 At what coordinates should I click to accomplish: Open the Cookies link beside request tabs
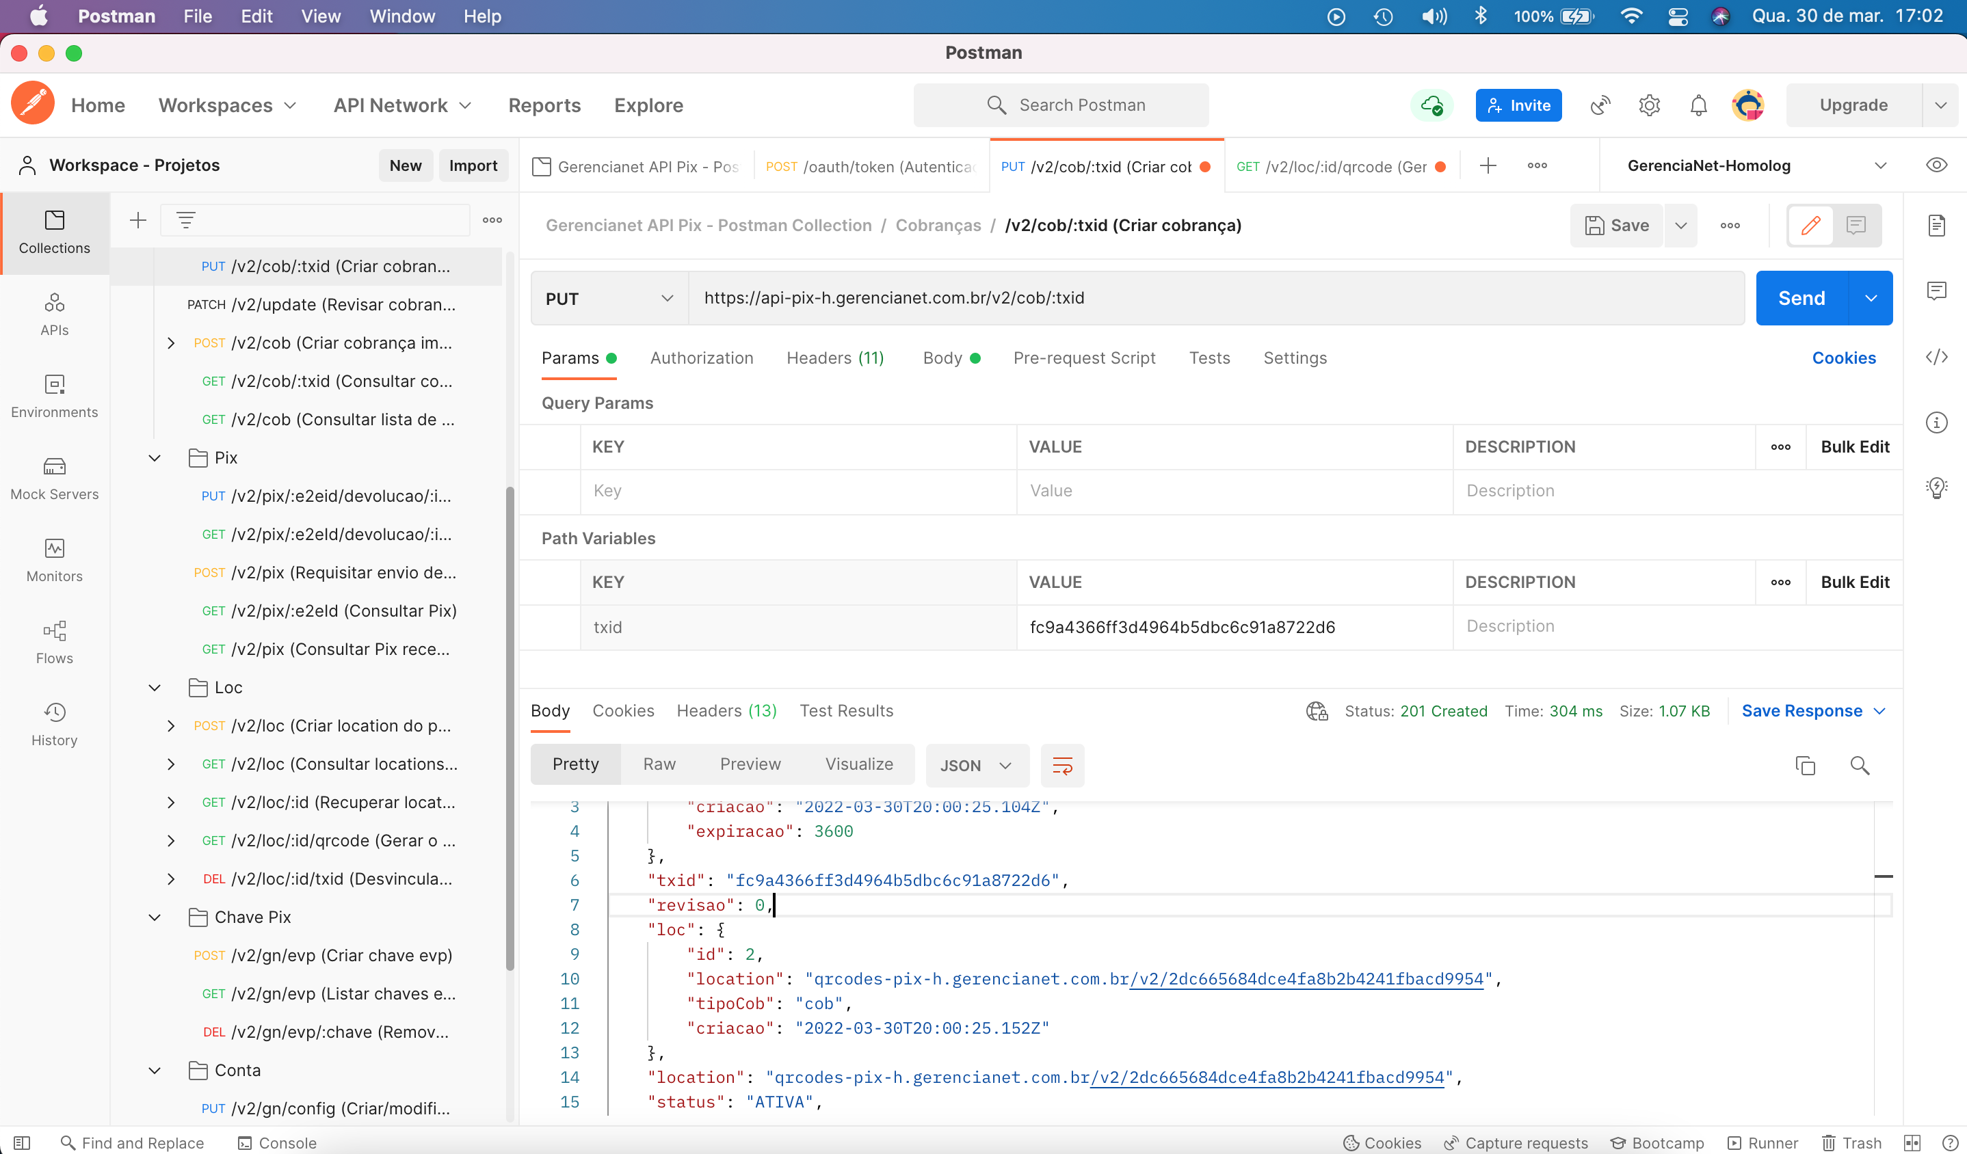point(1844,358)
